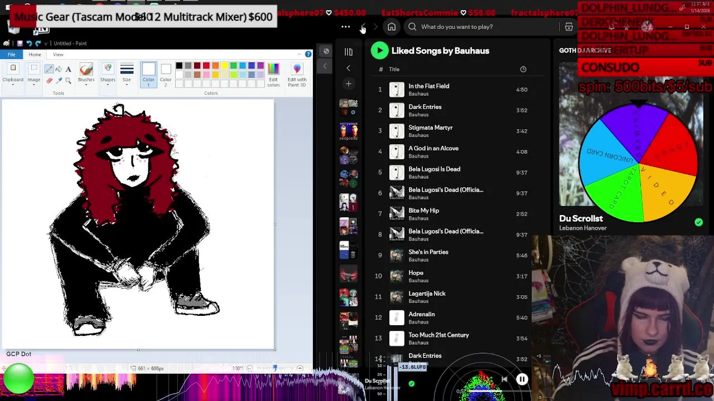Open Paint Help question mark icon
The image size is (714, 401).
coord(308,55)
